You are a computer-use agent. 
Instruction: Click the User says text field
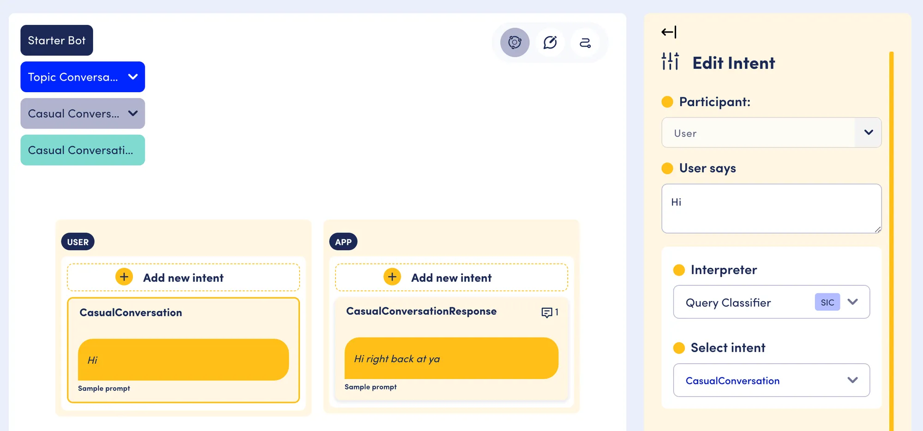pyautogui.click(x=771, y=209)
